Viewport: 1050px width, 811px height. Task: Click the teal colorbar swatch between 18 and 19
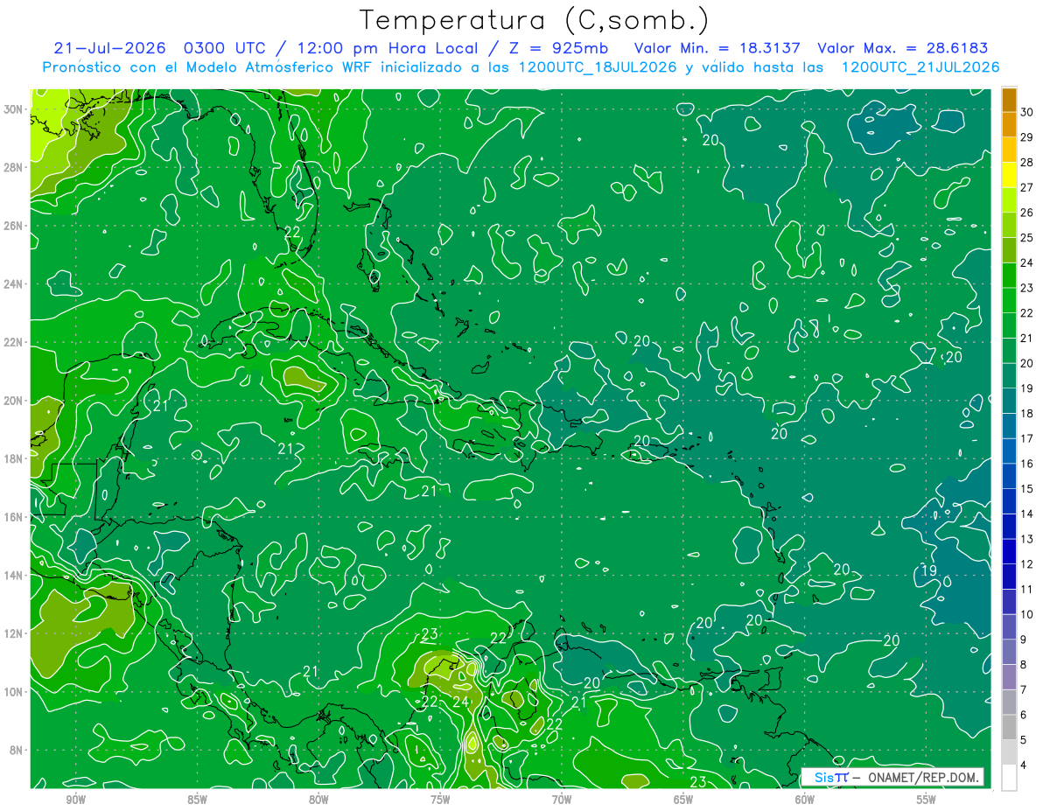(x=1009, y=401)
